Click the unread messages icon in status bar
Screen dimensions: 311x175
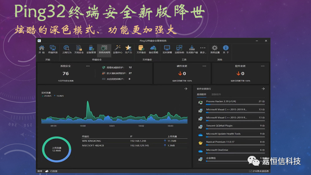[x=250, y=171]
